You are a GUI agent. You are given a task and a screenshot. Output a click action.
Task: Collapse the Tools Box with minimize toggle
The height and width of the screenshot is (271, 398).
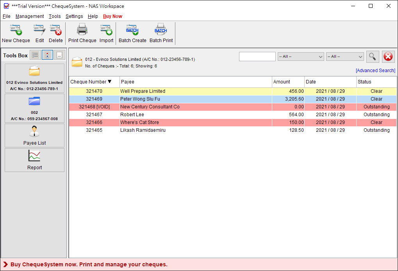point(59,55)
